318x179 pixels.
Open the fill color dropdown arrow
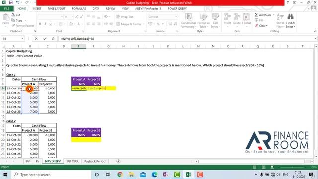click(74, 24)
